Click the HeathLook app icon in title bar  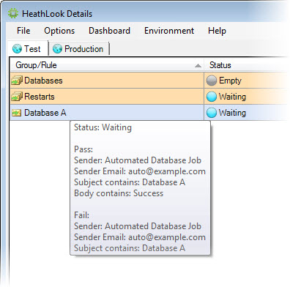tap(13, 14)
